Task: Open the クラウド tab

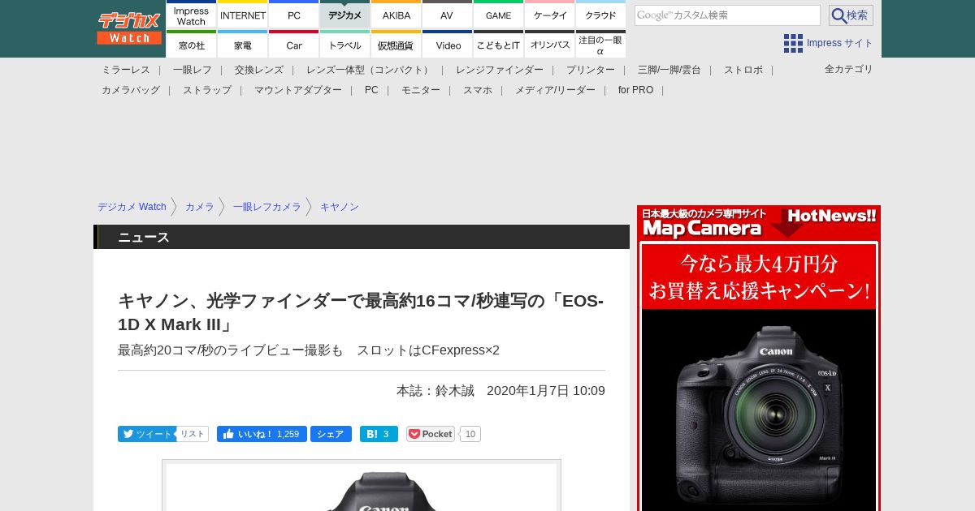Action: click(600, 15)
